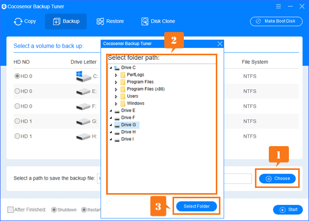Select the HD 1 radio for H: drive
The width and height of the screenshot is (309, 221).
click(x=18, y=136)
